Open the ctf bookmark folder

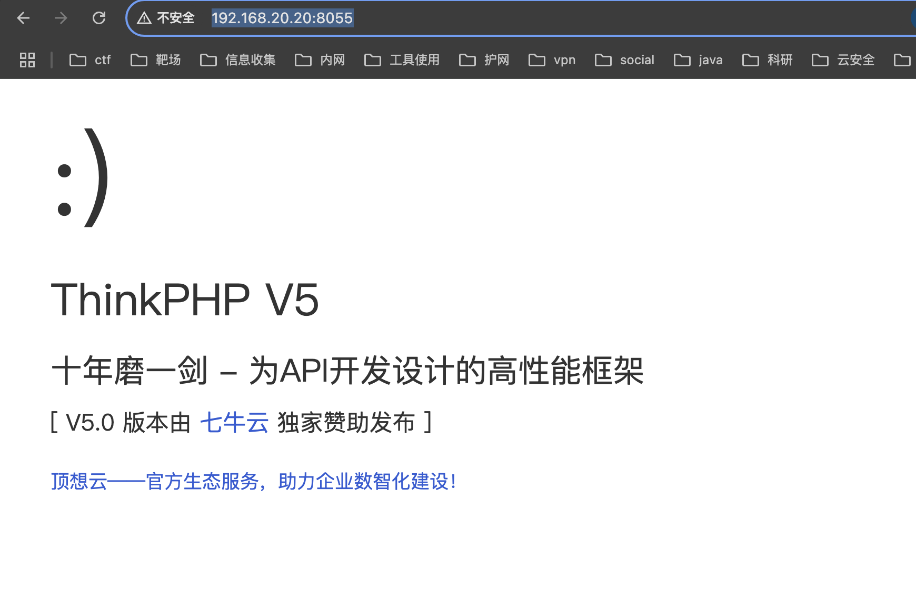pos(90,60)
